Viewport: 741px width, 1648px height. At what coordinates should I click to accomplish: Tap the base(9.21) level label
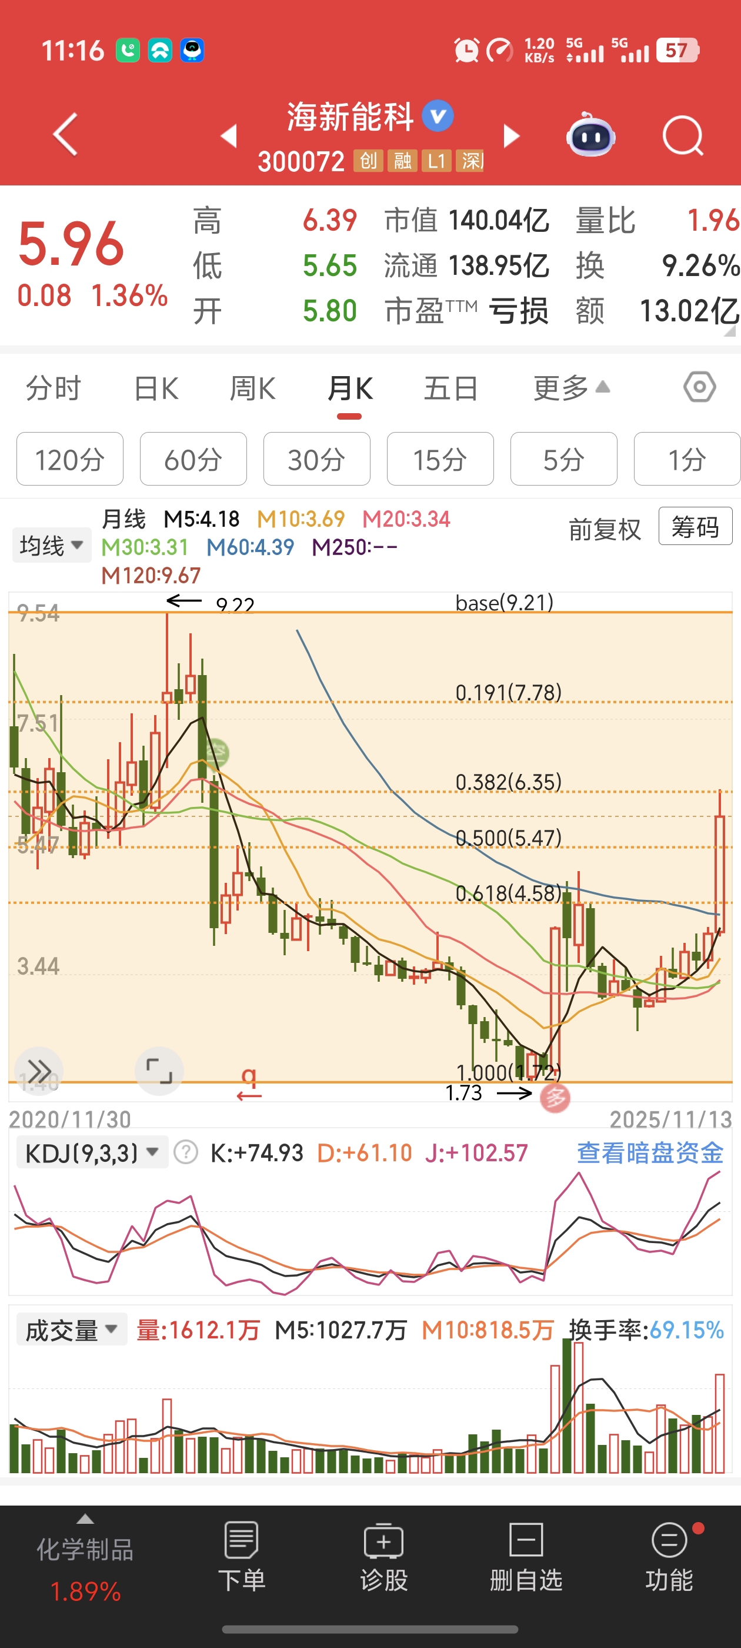(x=505, y=603)
